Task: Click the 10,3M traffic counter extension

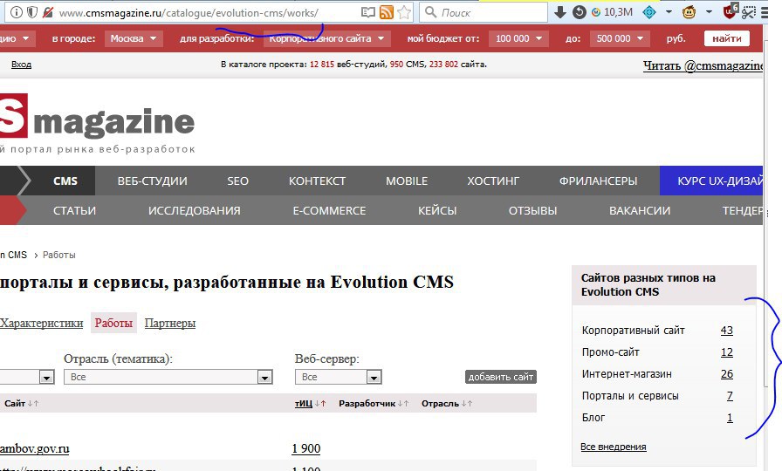Action: pos(612,12)
